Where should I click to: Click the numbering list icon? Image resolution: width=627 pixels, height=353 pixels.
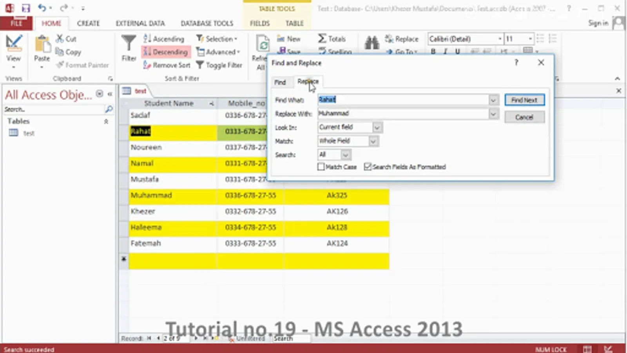coord(553,38)
